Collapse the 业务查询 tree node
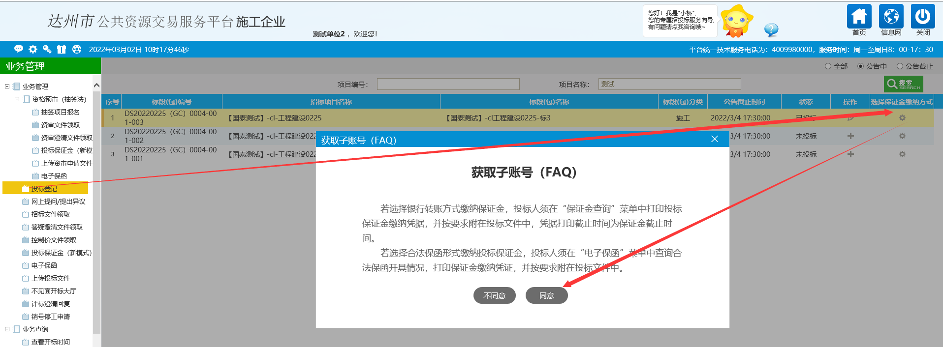This screenshot has height=347, width=943. 7,329
